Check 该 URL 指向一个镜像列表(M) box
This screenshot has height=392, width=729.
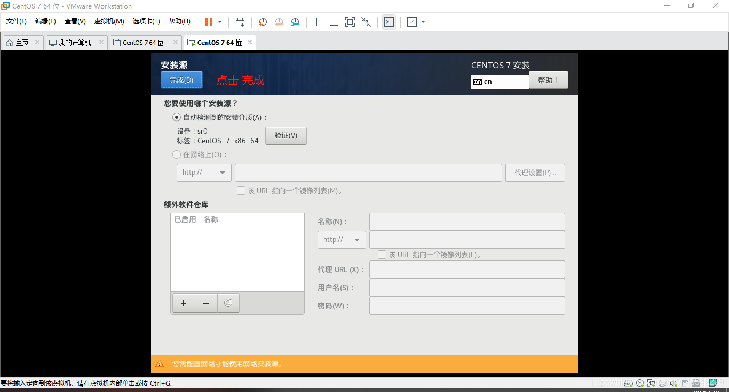click(x=241, y=190)
